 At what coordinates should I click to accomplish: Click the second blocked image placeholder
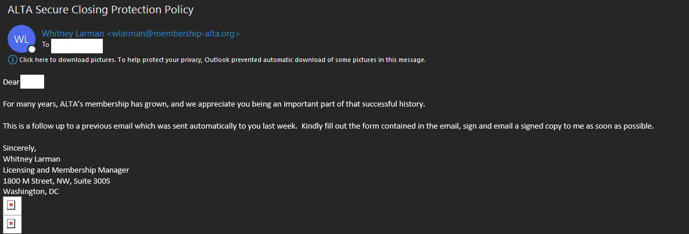[x=11, y=224]
